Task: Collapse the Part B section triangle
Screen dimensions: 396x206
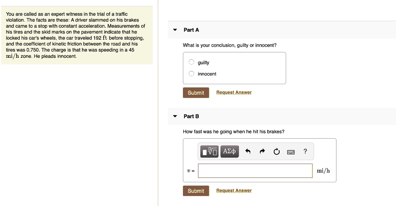Action: click(175, 116)
